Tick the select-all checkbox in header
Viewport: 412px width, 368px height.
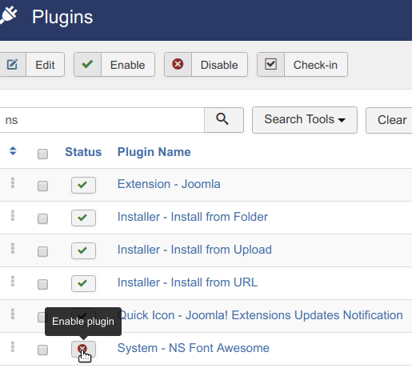[42, 154]
